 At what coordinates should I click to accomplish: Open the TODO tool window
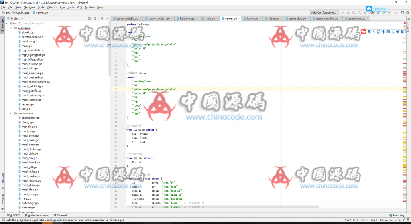point(14,215)
